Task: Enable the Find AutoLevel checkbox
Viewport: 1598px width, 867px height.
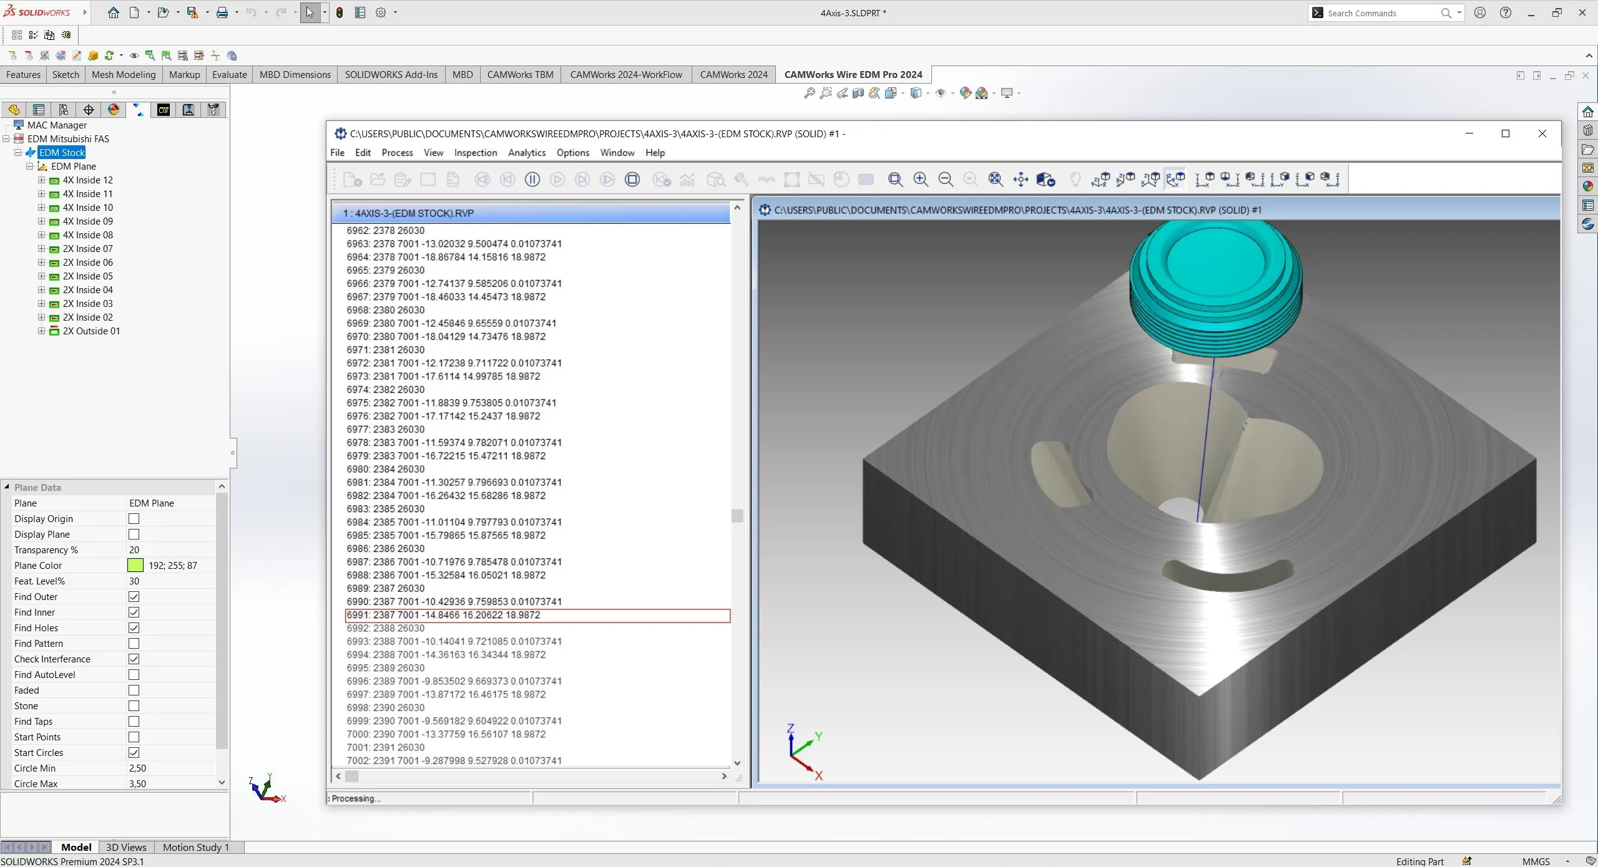Action: coord(134,675)
